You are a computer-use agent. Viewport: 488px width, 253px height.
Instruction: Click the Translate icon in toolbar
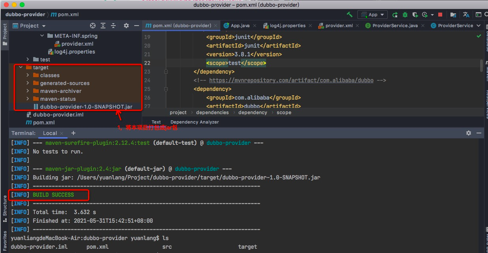466,15
